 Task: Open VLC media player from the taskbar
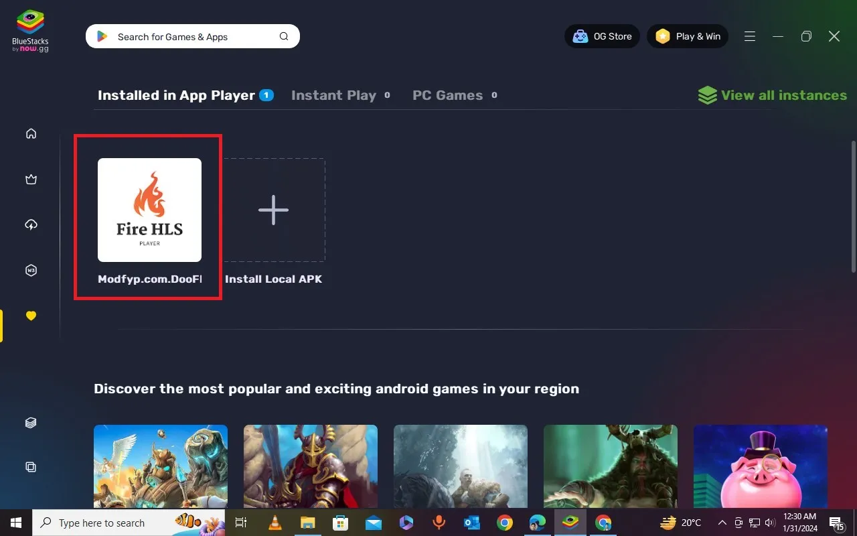click(275, 523)
